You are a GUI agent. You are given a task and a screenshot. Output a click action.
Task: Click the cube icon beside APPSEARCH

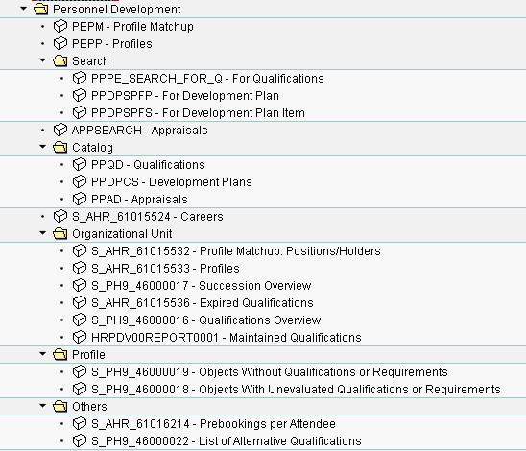pyautogui.click(x=60, y=130)
